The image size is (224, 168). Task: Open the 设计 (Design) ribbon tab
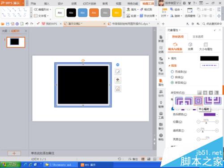[60, 3]
